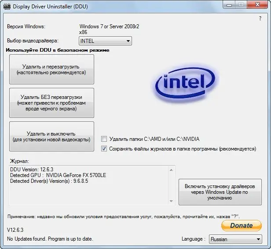
Task: Click 'Удалить и выключить' button
Action: coord(51,136)
